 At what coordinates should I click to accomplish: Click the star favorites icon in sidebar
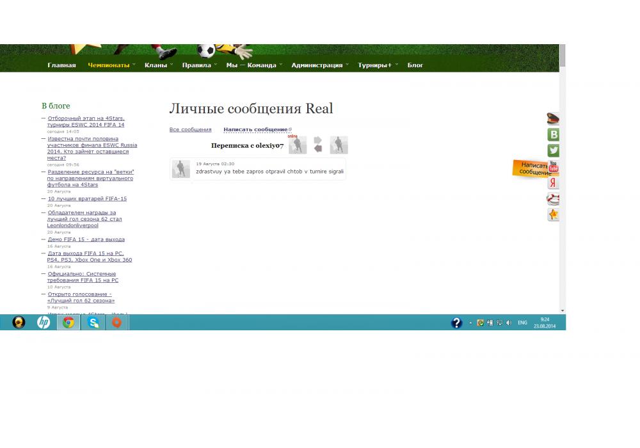554,215
